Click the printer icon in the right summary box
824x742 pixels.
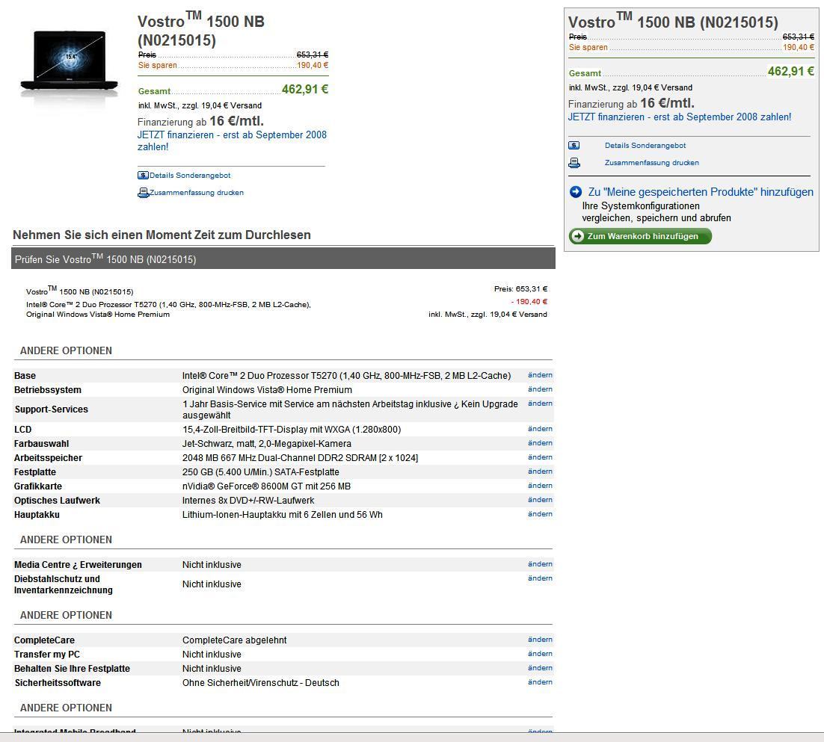[574, 163]
